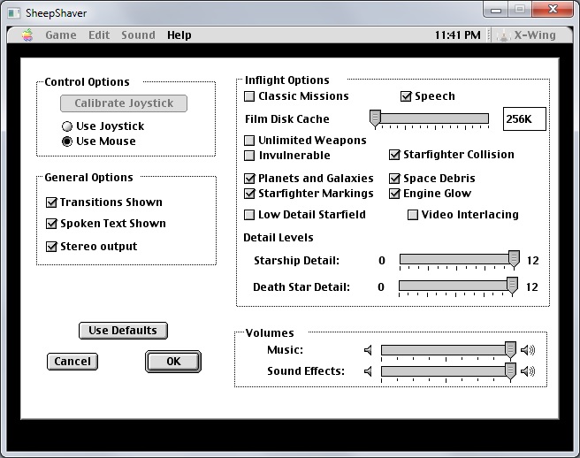The height and width of the screenshot is (458, 580).
Task: Click the Film Disk Cache slider thumb
Action: pos(375,118)
